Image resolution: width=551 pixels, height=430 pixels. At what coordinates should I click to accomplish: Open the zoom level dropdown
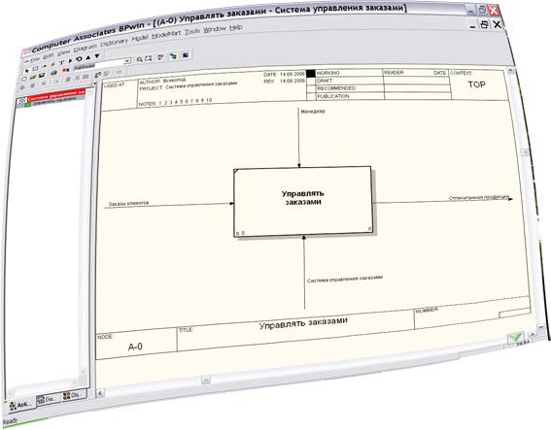[127, 61]
